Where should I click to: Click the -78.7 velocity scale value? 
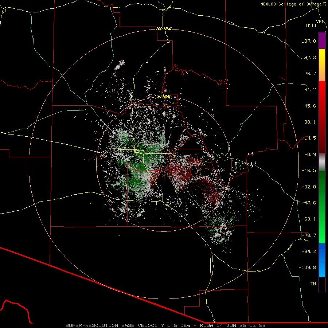309,235
